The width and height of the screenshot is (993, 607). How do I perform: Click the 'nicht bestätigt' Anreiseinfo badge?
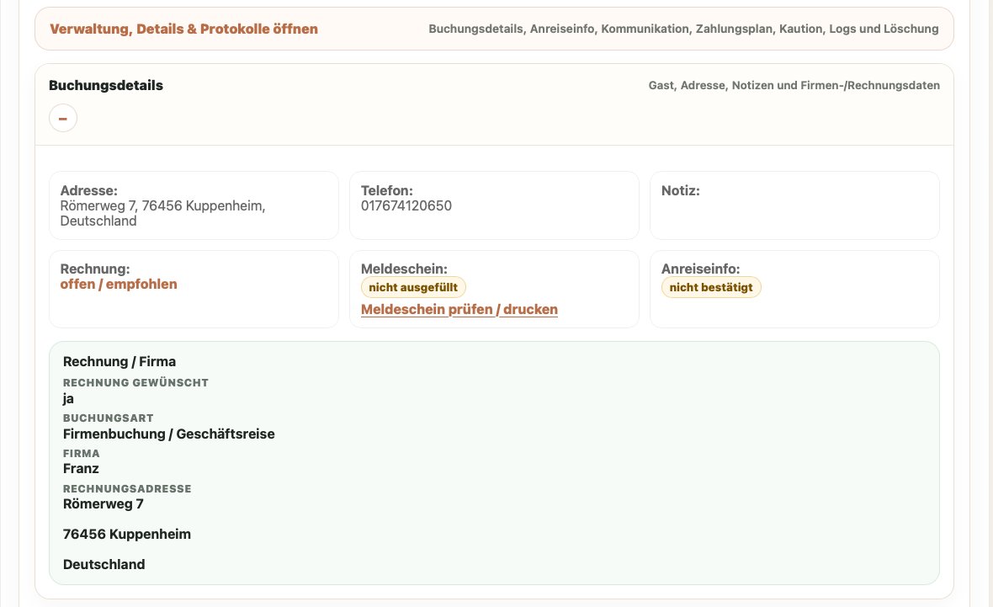[x=710, y=287]
